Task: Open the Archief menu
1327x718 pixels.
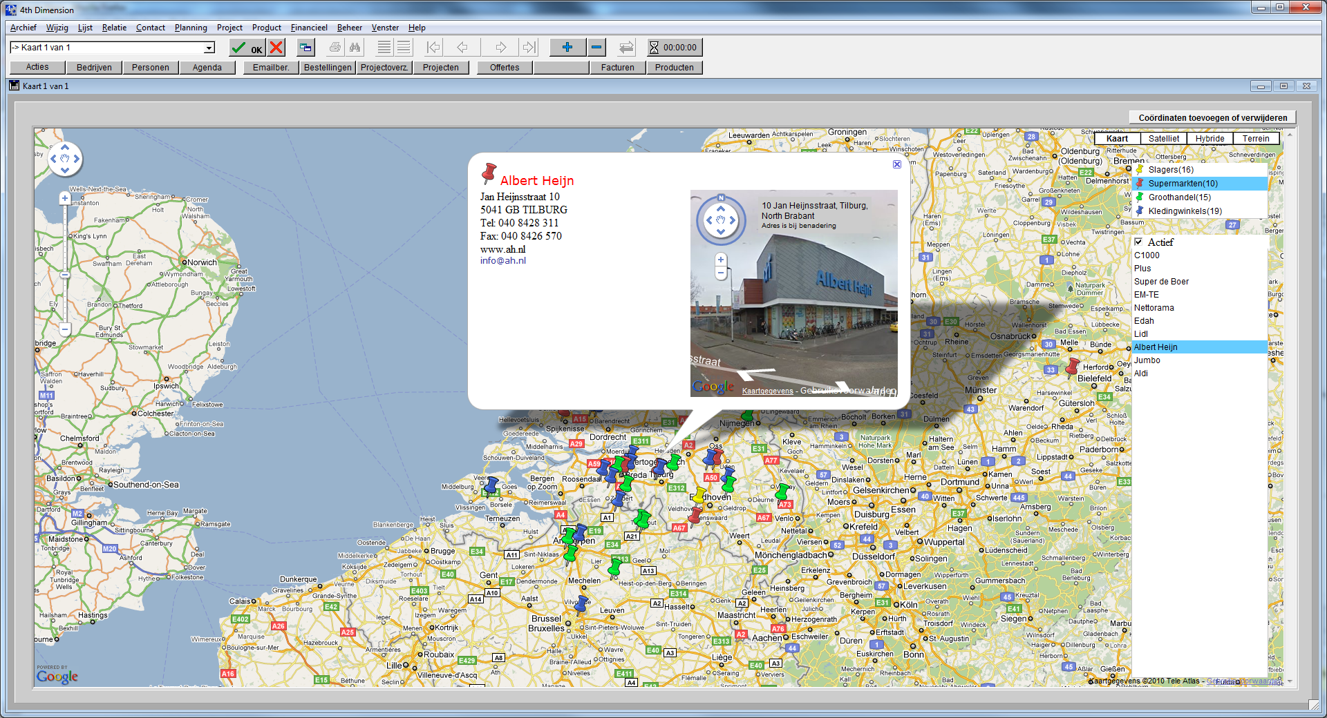Action: pyautogui.click(x=23, y=28)
